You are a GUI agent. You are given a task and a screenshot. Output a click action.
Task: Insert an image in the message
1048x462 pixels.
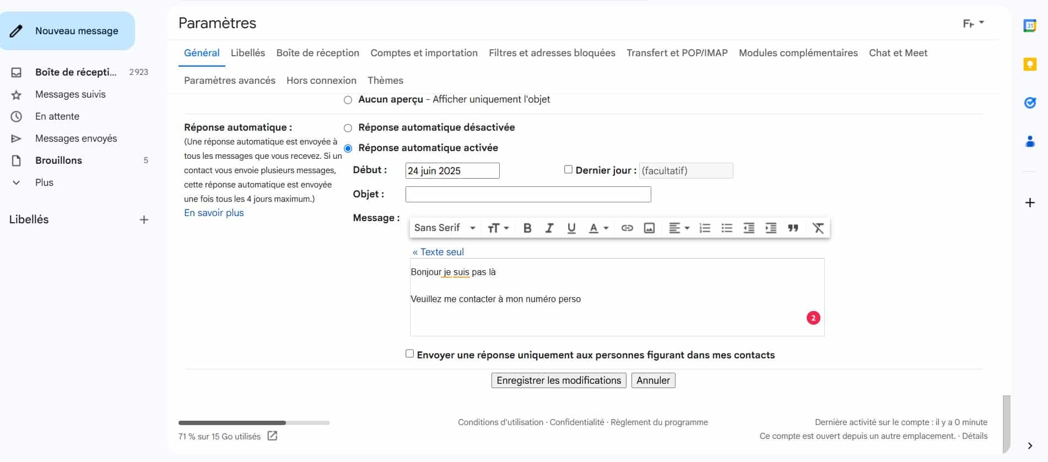649,228
